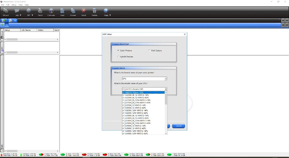Click the Unnest toolbar icon
Image resolution: width=289 pixels, height=158 pixels.
pyautogui.click(x=73, y=11)
